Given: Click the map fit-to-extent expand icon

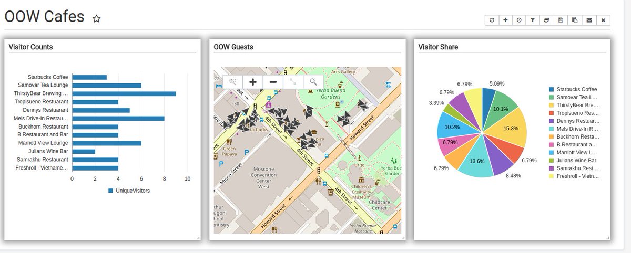Looking at the screenshot, I should (x=293, y=82).
